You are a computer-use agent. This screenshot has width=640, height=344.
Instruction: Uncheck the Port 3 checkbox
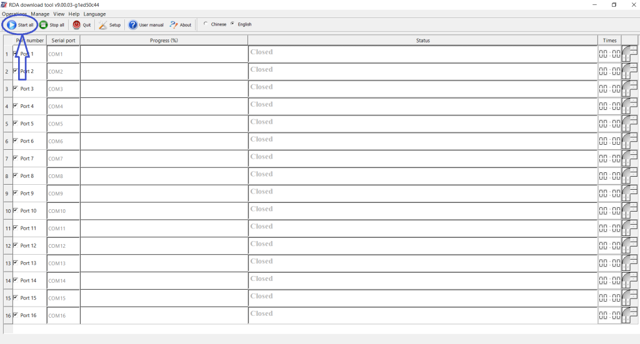(16, 89)
